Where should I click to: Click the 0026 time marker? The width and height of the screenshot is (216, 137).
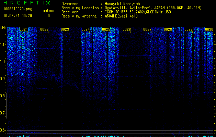(x=127, y=29)
